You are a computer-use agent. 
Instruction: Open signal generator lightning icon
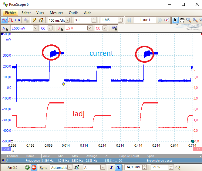(x=34, y=20)
